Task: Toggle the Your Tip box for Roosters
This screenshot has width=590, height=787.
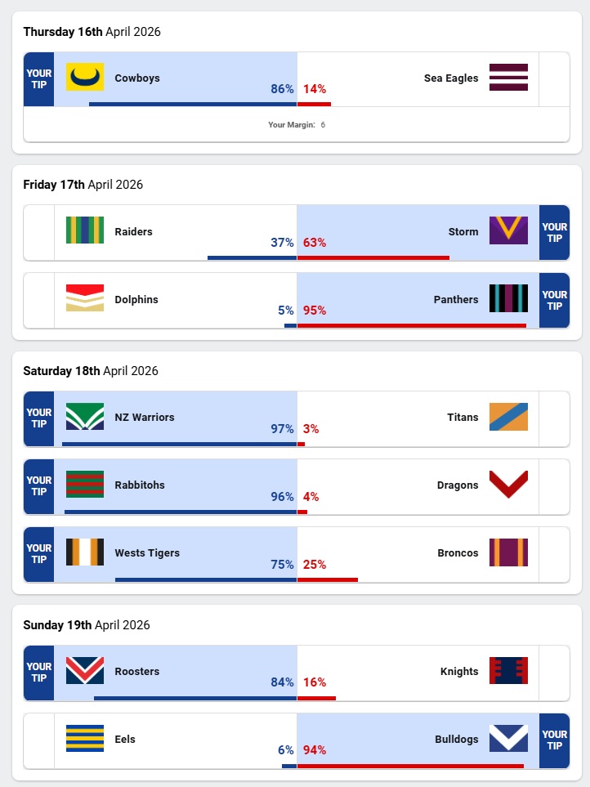Action: [x=38, y=673]
